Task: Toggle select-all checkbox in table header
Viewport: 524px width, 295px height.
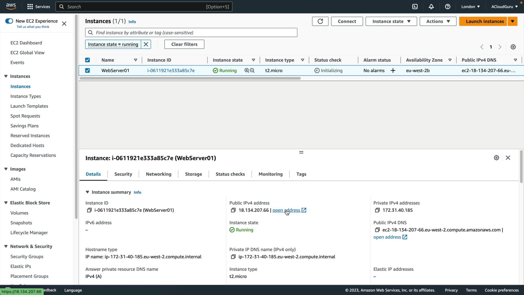Action: (x=87, y=60)
